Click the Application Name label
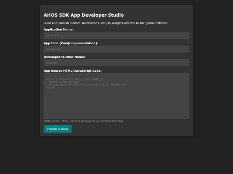233x174 pixels. 59,30
